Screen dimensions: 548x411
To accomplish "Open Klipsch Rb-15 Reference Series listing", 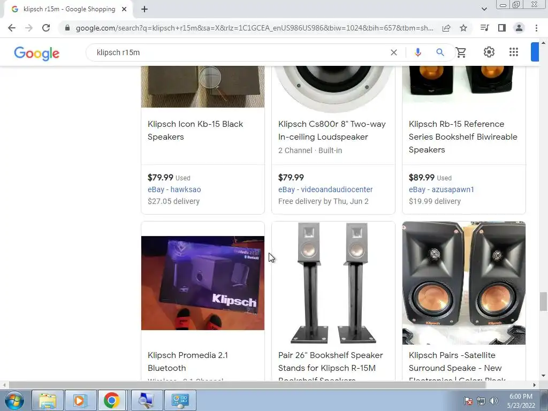I will point(463,136).
